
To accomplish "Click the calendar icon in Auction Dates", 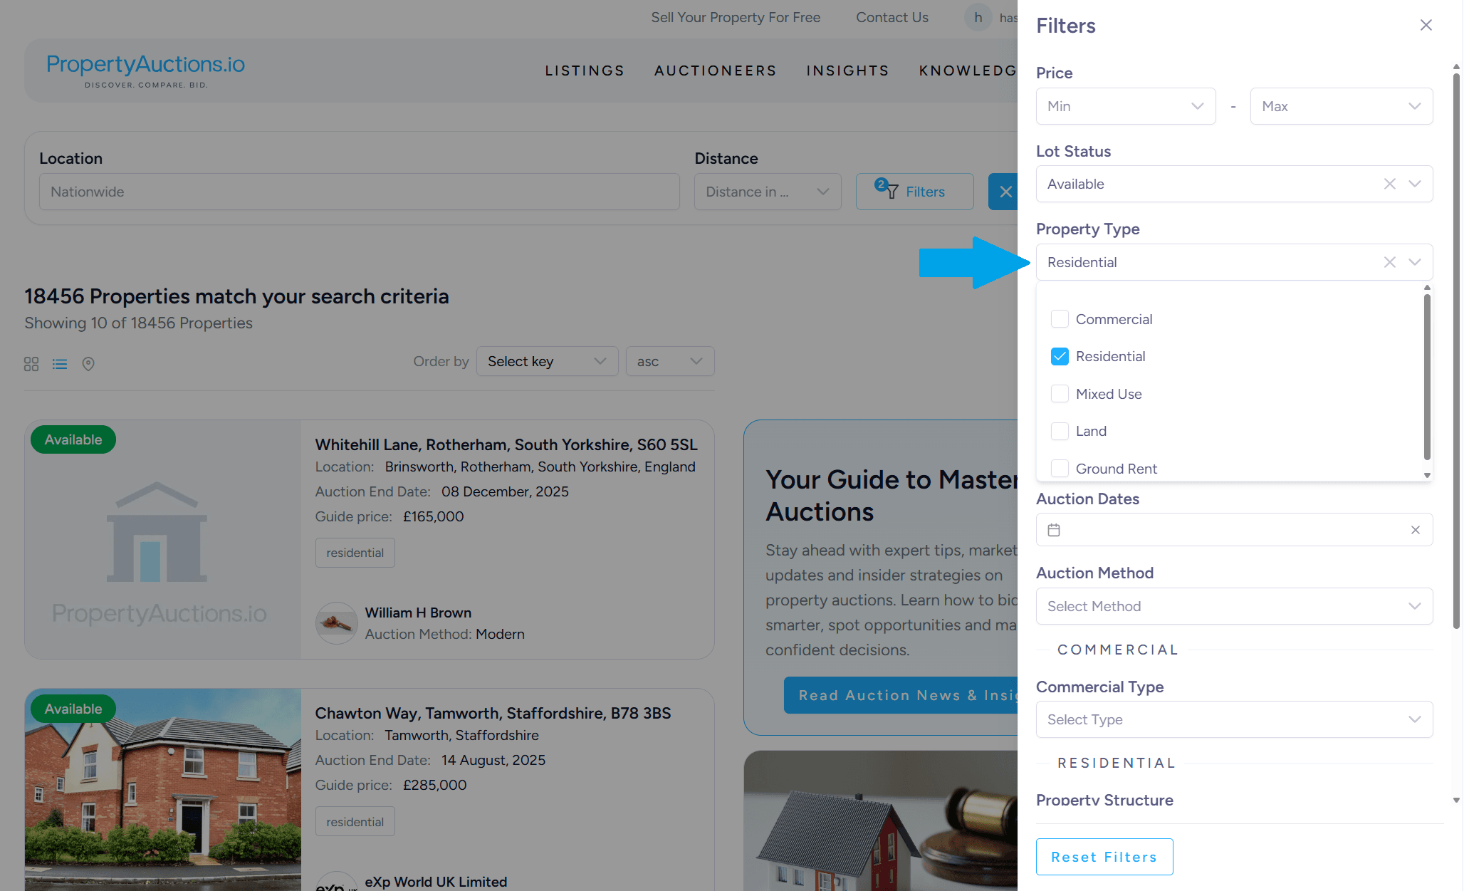I will (x=1054, y=530).
